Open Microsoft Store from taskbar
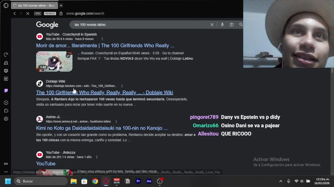Viewport: 334px width, 187px height. pos(84,181)
